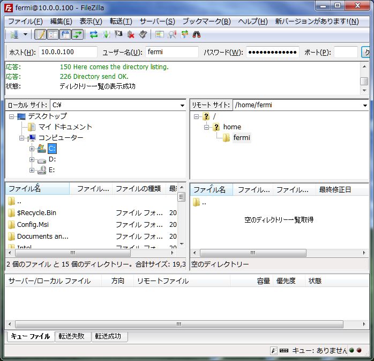Open the サーバー(S) menu
Viewport: 374px width, 361px height.
(x=157, y=21)
